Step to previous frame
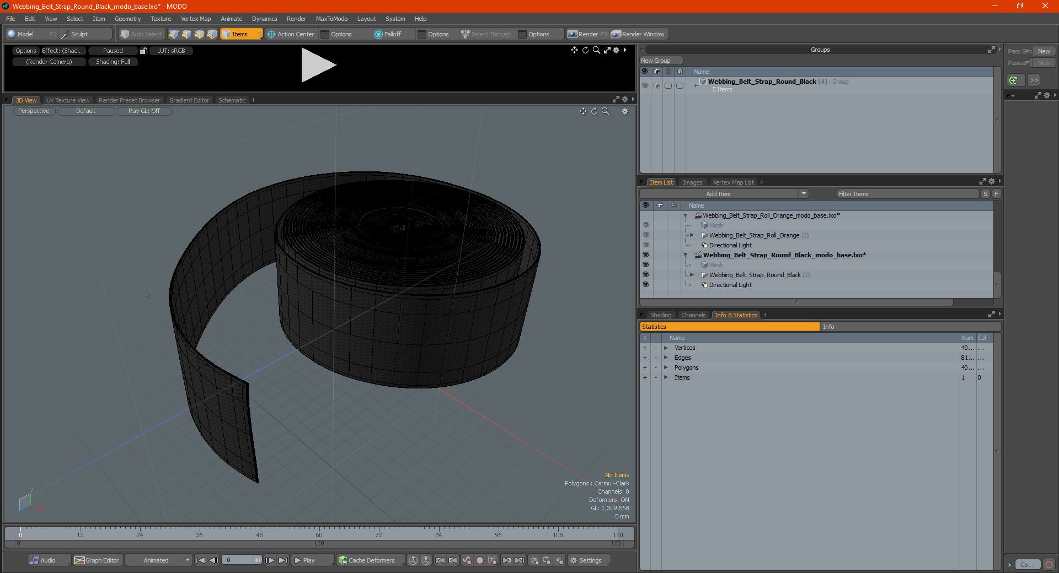The image size is (1059, 573). 214,560
